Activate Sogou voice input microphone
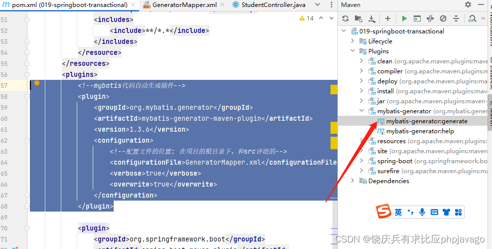492x249 pixels. (422, 212)
